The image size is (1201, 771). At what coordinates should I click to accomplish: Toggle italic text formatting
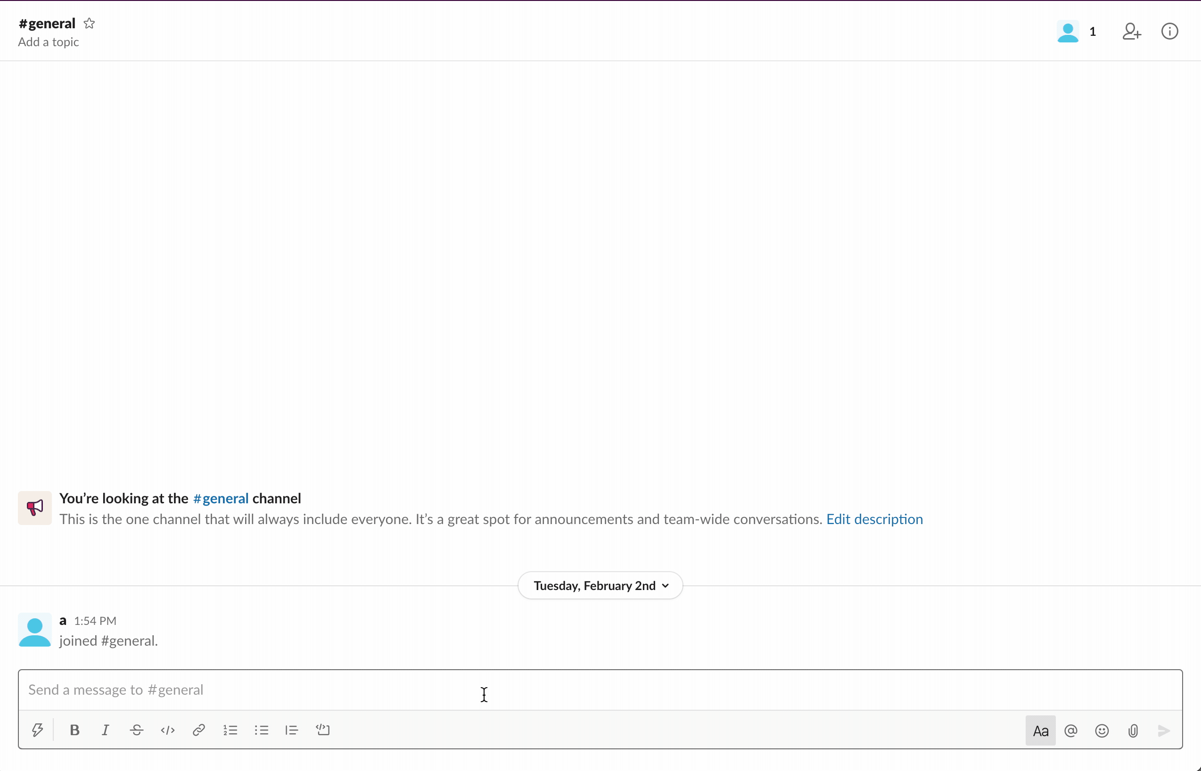click(106, 730)
